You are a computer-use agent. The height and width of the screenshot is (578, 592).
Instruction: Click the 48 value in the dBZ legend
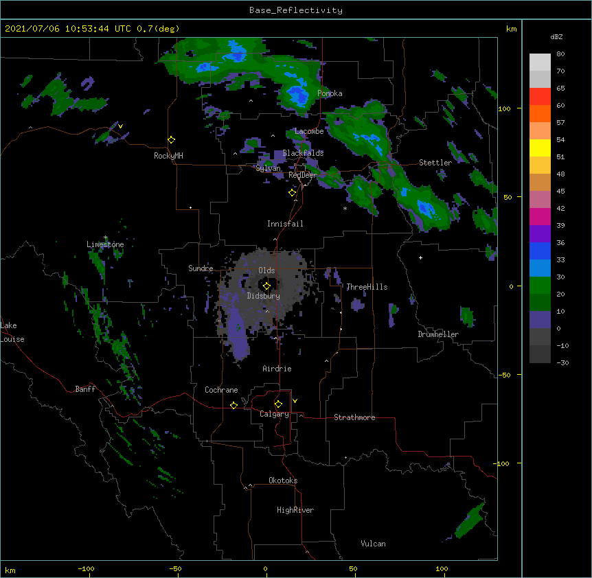click(560, 174)
